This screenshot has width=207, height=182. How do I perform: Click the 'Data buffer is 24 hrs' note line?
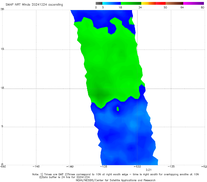coord(64,177)
